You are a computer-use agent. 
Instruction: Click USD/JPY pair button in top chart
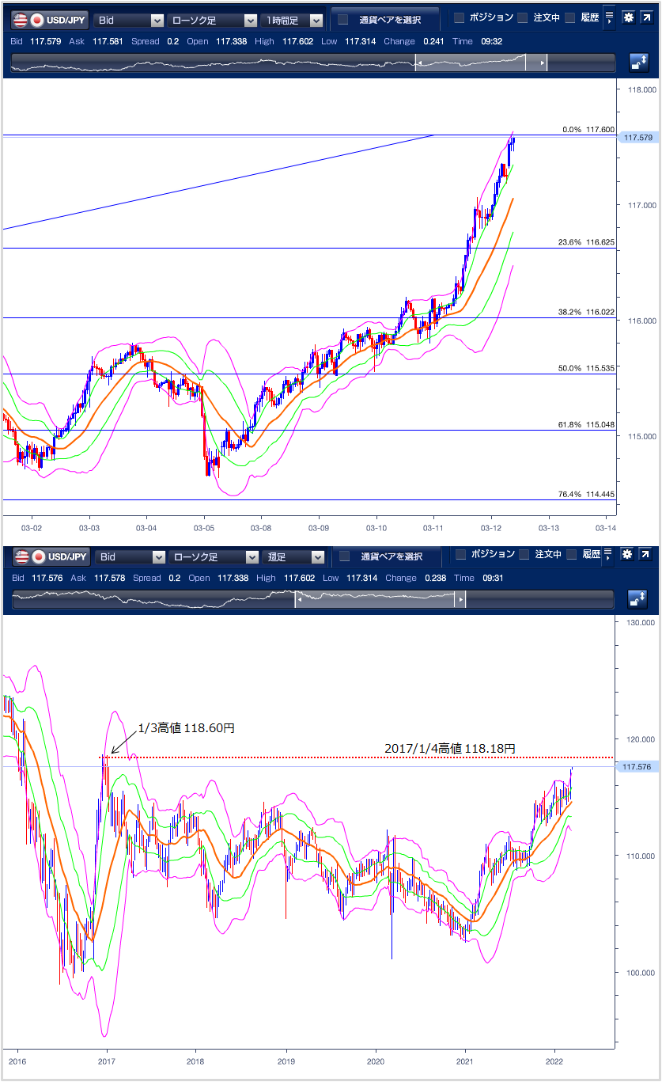tap(49, 21)
